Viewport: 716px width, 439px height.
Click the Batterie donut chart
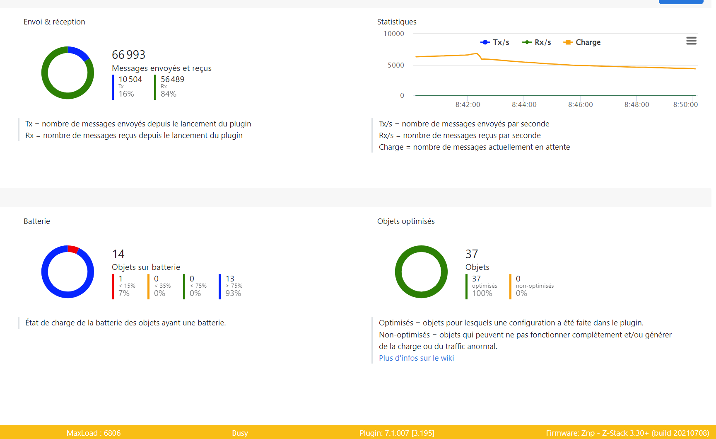point(68,272)
